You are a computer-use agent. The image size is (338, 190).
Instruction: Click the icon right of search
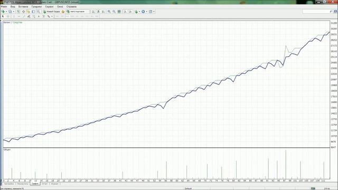(335, 12)
